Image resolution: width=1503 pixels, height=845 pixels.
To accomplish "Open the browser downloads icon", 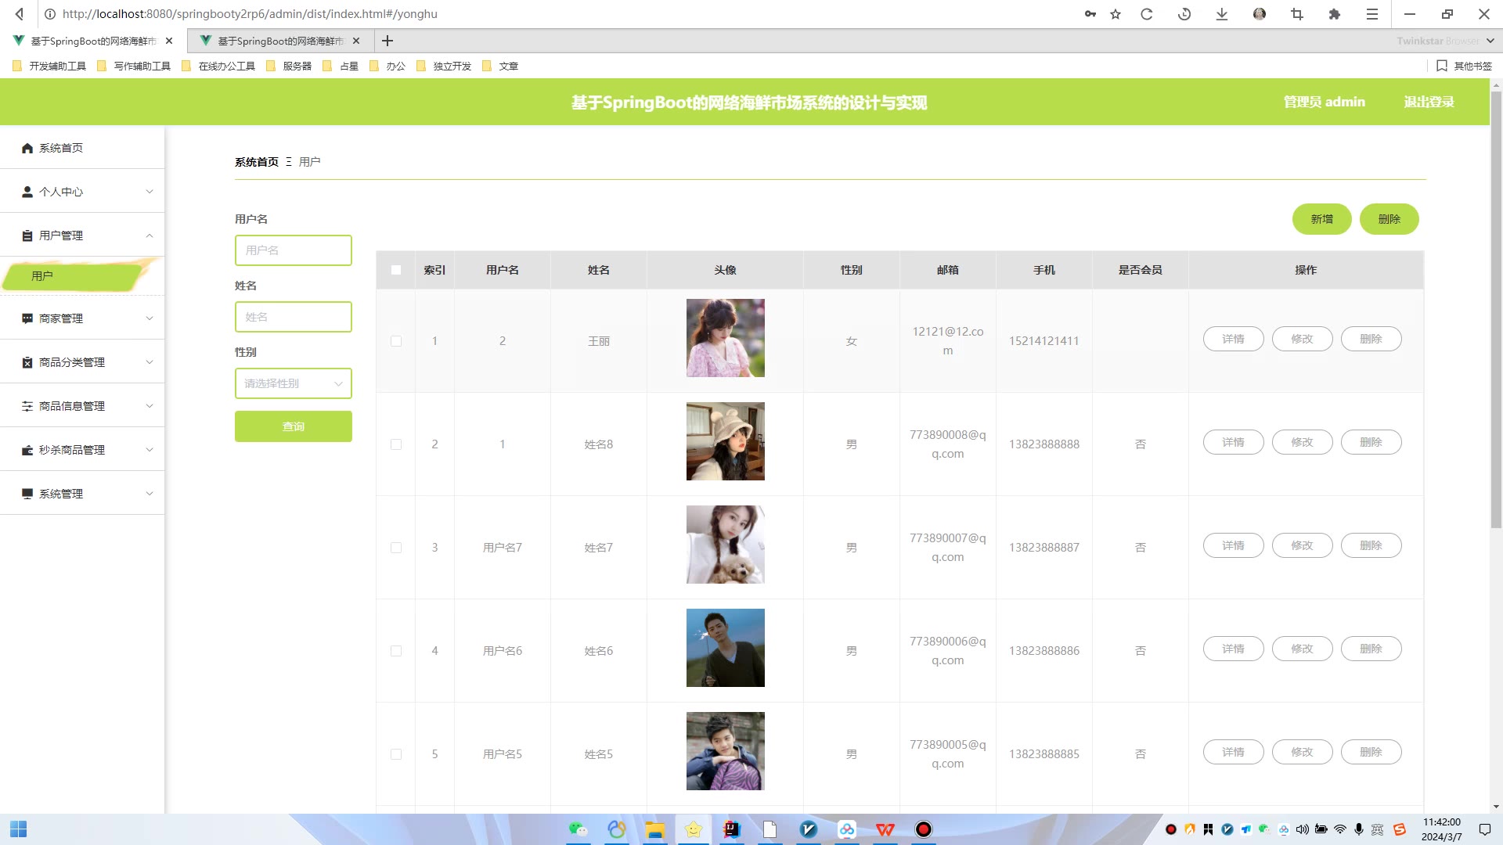I will [x=1221, y=14].
